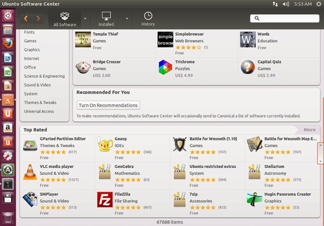This screenshot has height=226, width=324.
Task: Click the scrollbar up arrow
Action: (x=321, y=145)
